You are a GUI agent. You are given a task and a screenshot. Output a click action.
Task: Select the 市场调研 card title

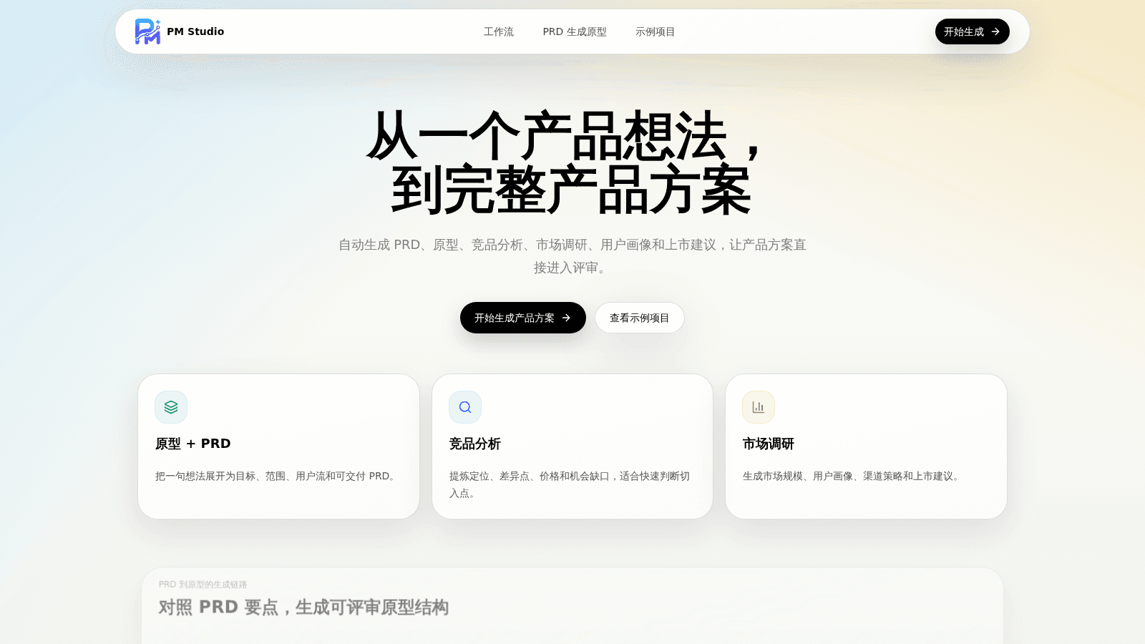coord(769,444)
